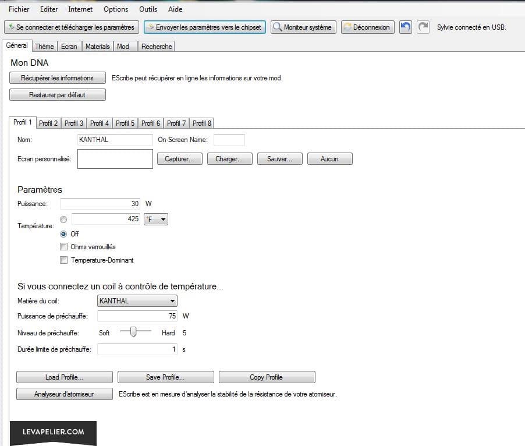Open the Aide menu
This screenshot has width=525, height=446.
175,9
